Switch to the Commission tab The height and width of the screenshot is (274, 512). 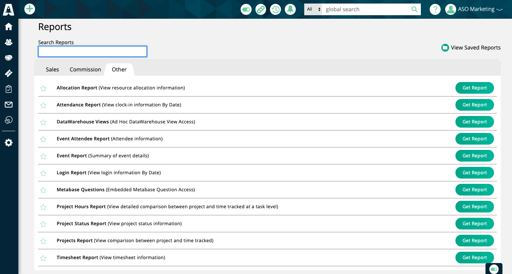(85, 69)
